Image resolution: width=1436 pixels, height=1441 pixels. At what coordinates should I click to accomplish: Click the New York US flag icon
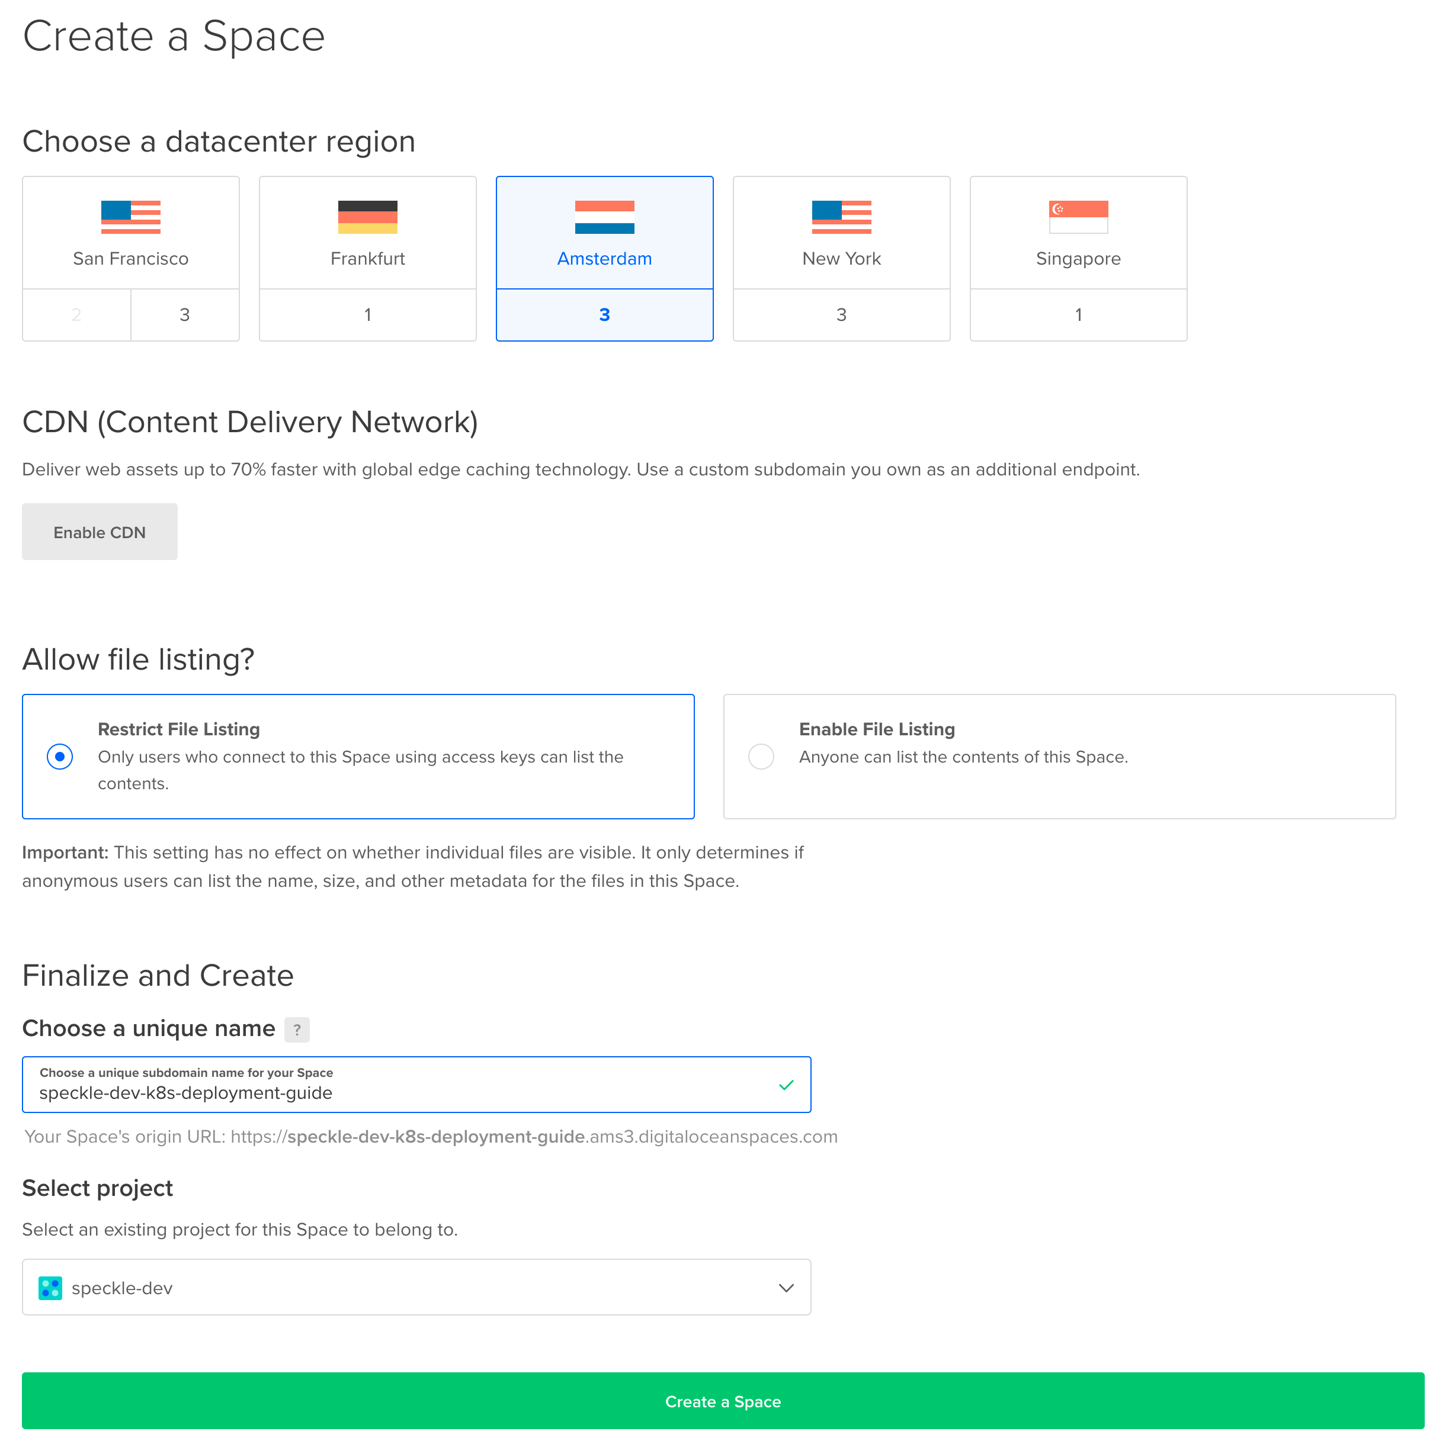(841, 217)
